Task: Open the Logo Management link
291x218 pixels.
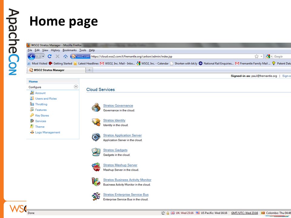Action: click(48, 132)
